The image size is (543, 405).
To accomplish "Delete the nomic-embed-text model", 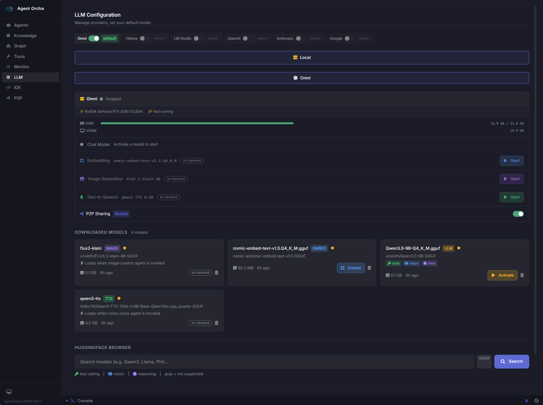I will pos(369,268).
